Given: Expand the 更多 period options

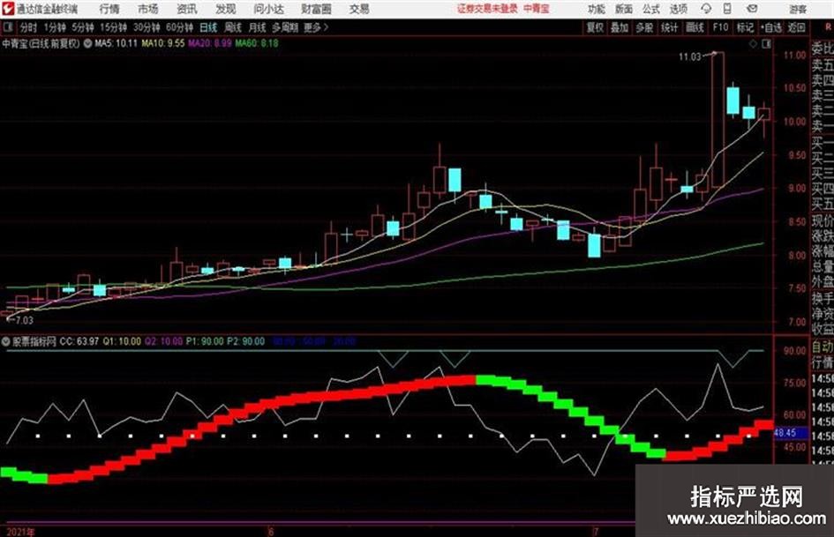Looking at the screenshot, I should [x=316, y=27].
